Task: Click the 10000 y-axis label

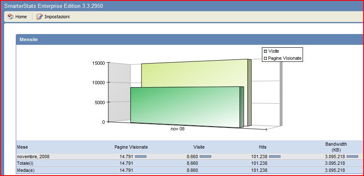Action: [x=99, y=83]
